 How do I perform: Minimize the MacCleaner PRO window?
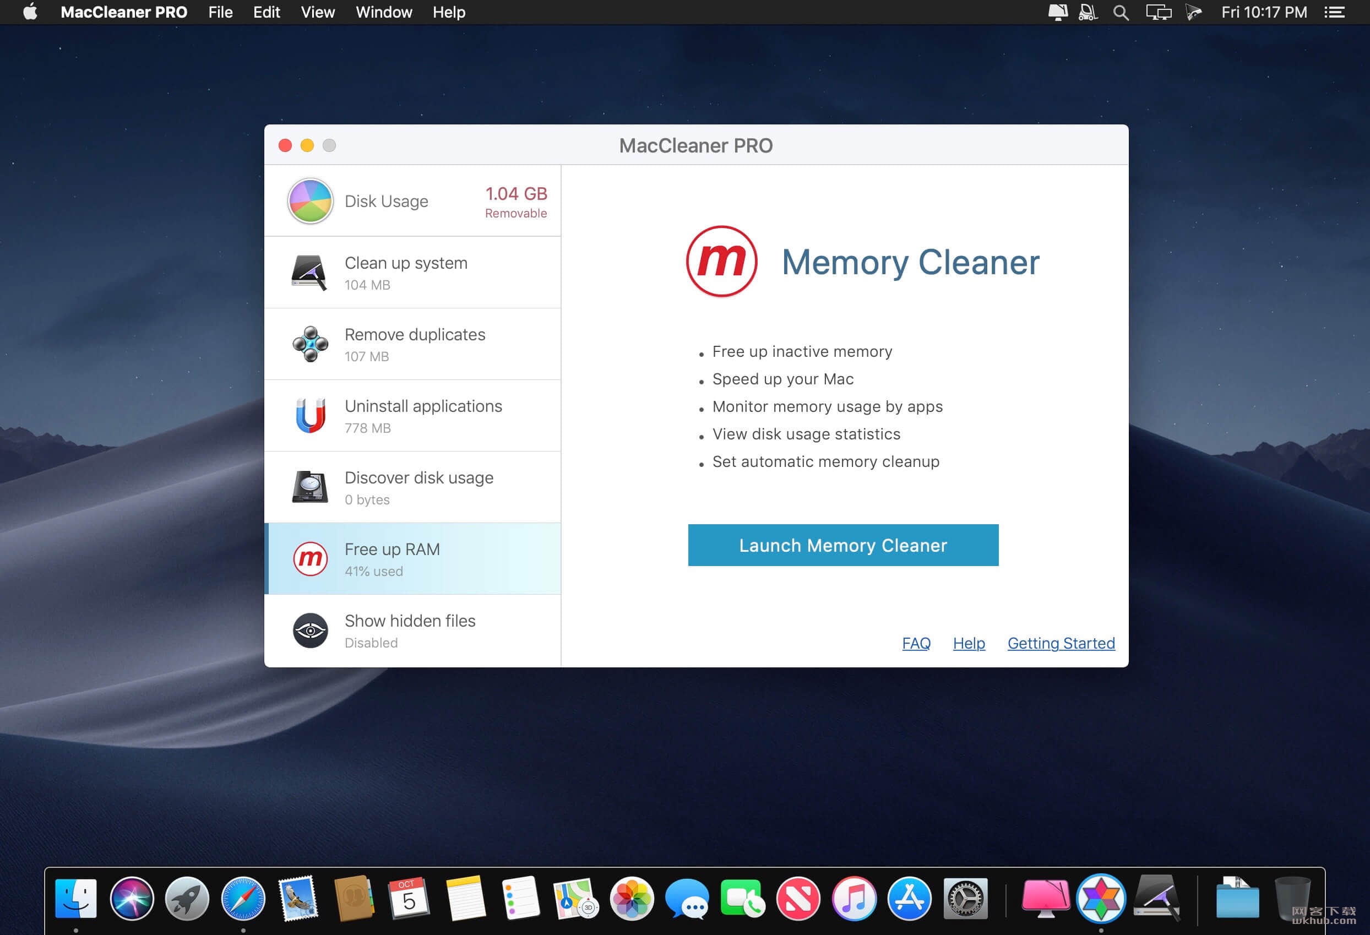307,145
